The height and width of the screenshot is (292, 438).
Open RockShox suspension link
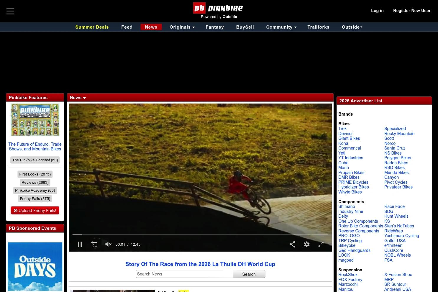348,275
